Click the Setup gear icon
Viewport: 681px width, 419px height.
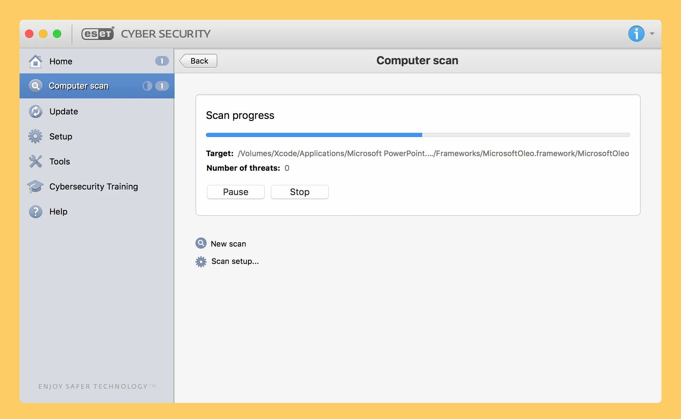click(x=35, y=136)
